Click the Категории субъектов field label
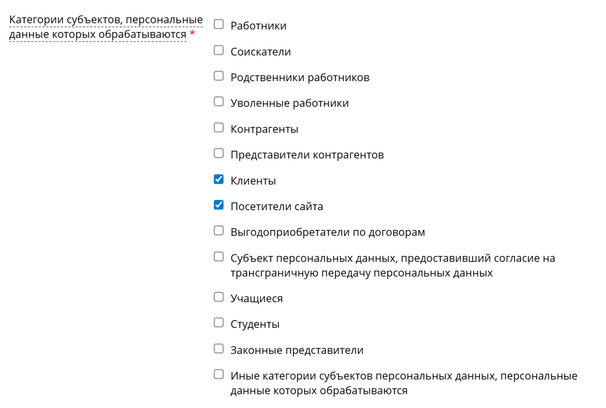The height and width of the screenshot is (408, 606). 106,27
